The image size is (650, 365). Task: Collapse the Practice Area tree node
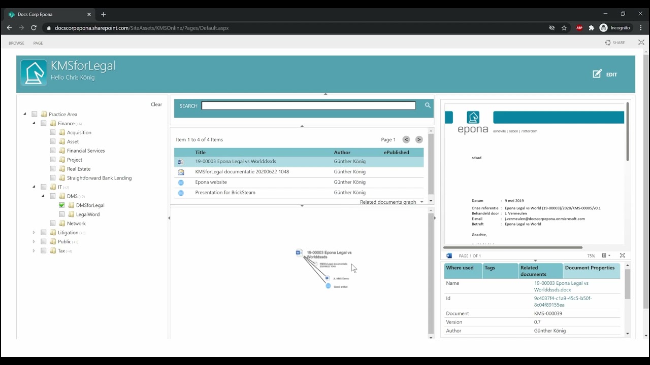tap(25, 115)
